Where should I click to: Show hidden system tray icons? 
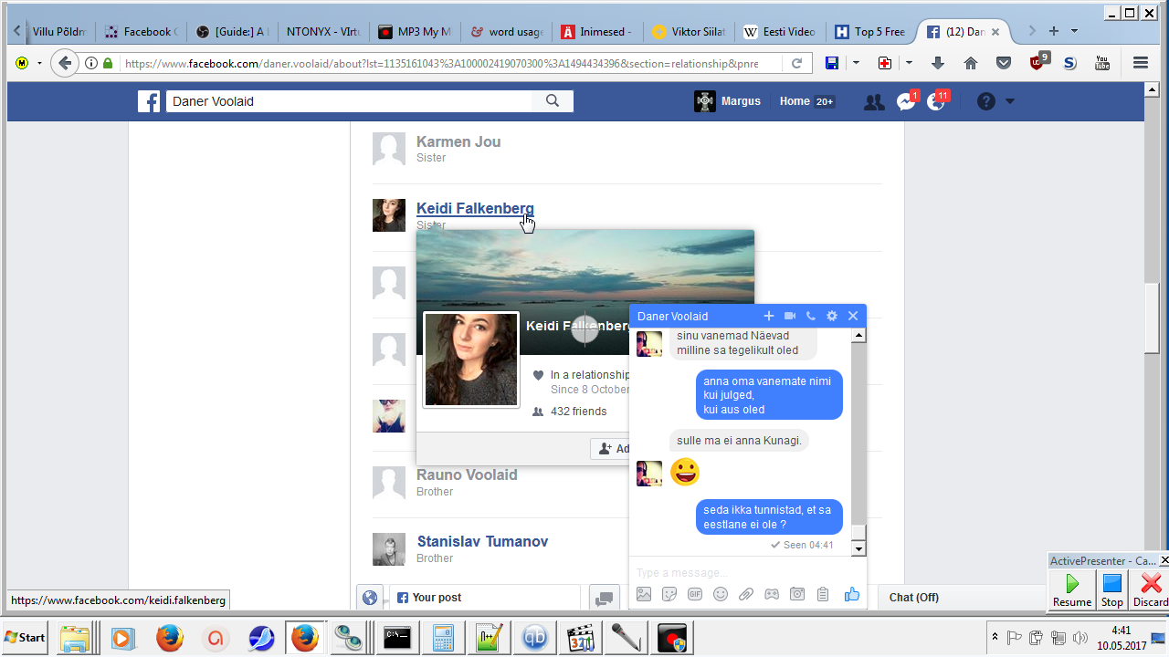994,637
